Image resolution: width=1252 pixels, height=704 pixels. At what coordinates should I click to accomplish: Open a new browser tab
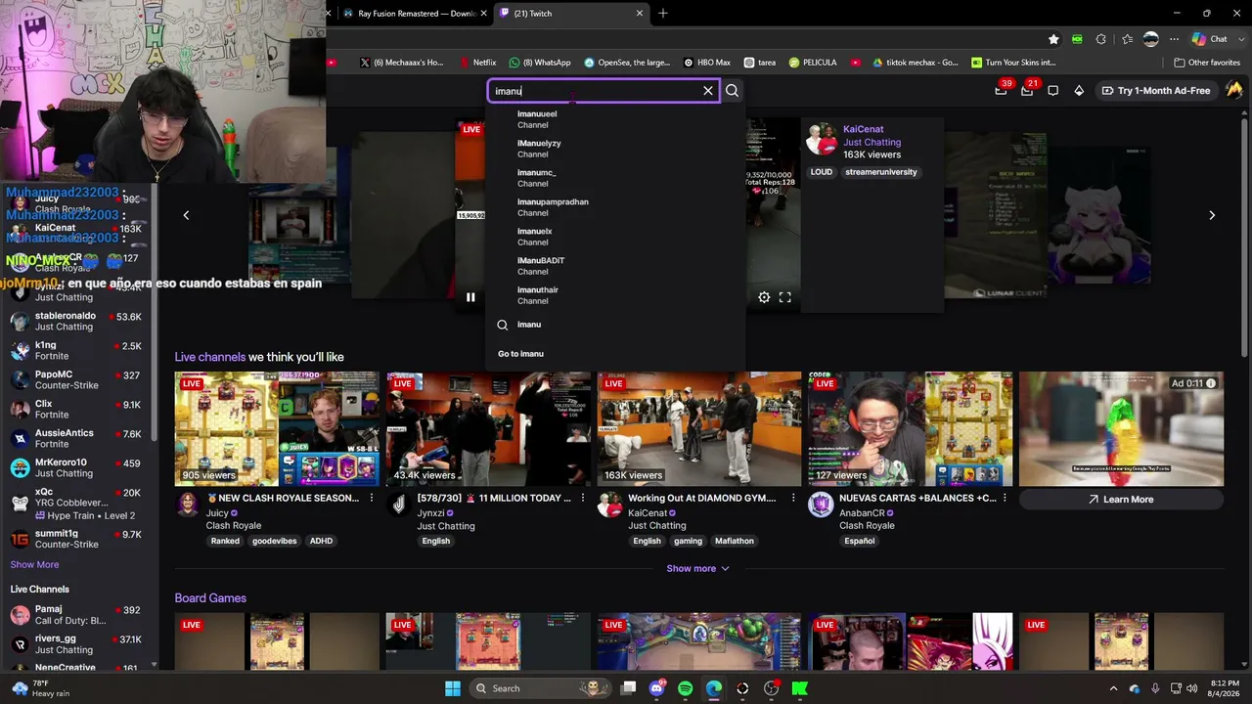click(663, 14)
